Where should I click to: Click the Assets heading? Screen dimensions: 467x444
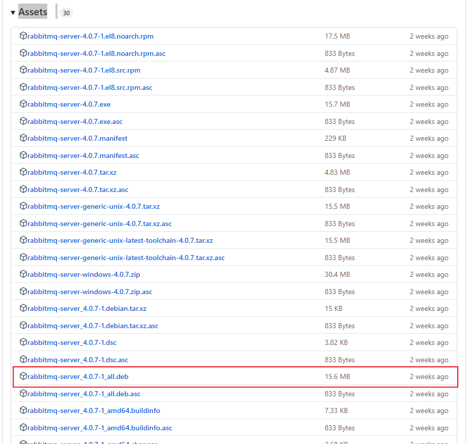pyautogui.click(x=33, y=12)
